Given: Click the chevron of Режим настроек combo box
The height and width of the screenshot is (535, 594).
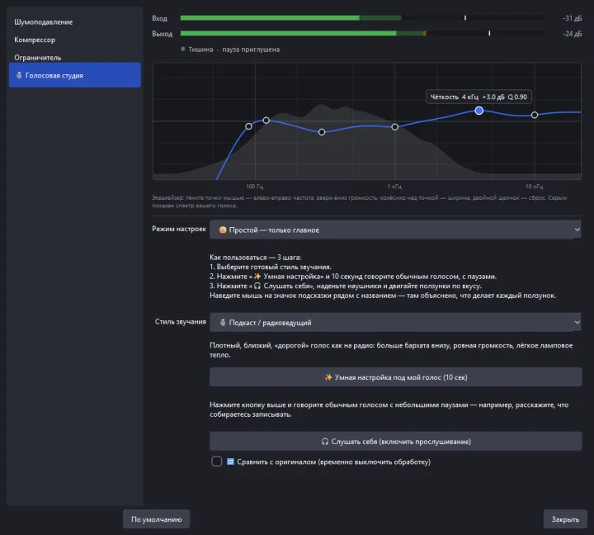Looking at the screenshot, I should [x=577, y=230].
